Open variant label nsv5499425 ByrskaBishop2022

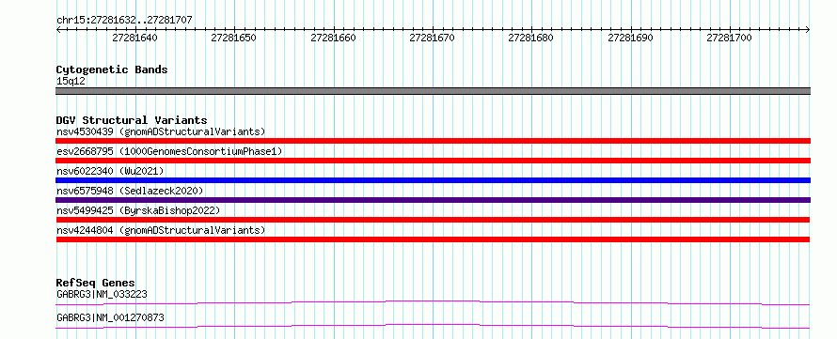pyautogui.click(x=138, y=210)
